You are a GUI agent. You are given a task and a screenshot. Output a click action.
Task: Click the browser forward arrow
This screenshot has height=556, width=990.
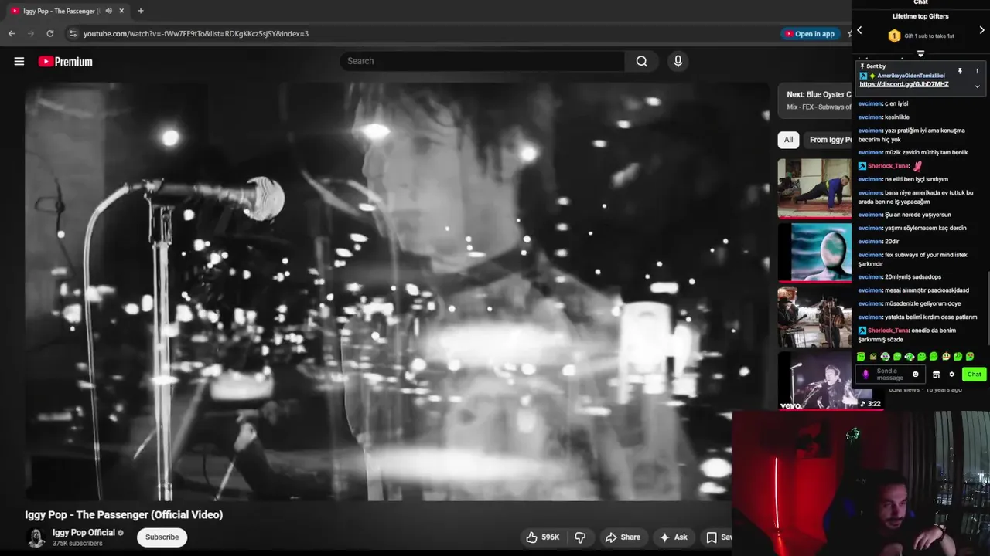pos(31,34)
